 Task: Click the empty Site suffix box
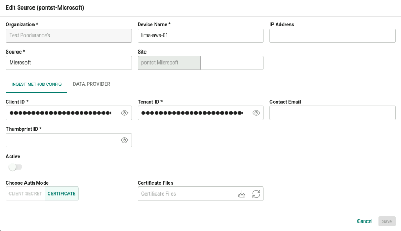[x=232, y=63]
